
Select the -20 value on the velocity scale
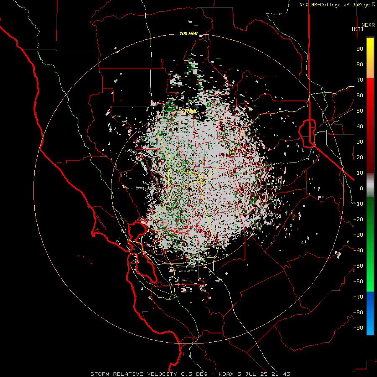coord(358,219)
